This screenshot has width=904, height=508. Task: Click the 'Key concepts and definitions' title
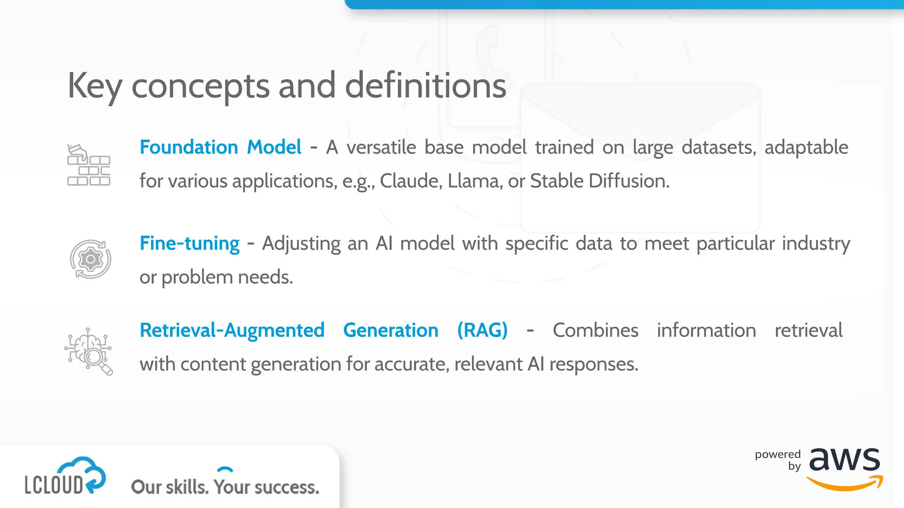tap(287, 86)
